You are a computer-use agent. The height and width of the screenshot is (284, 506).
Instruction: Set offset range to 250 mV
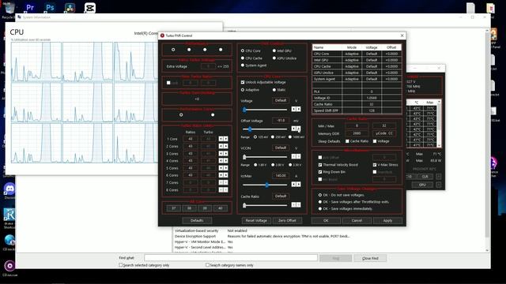coord(273,136)
